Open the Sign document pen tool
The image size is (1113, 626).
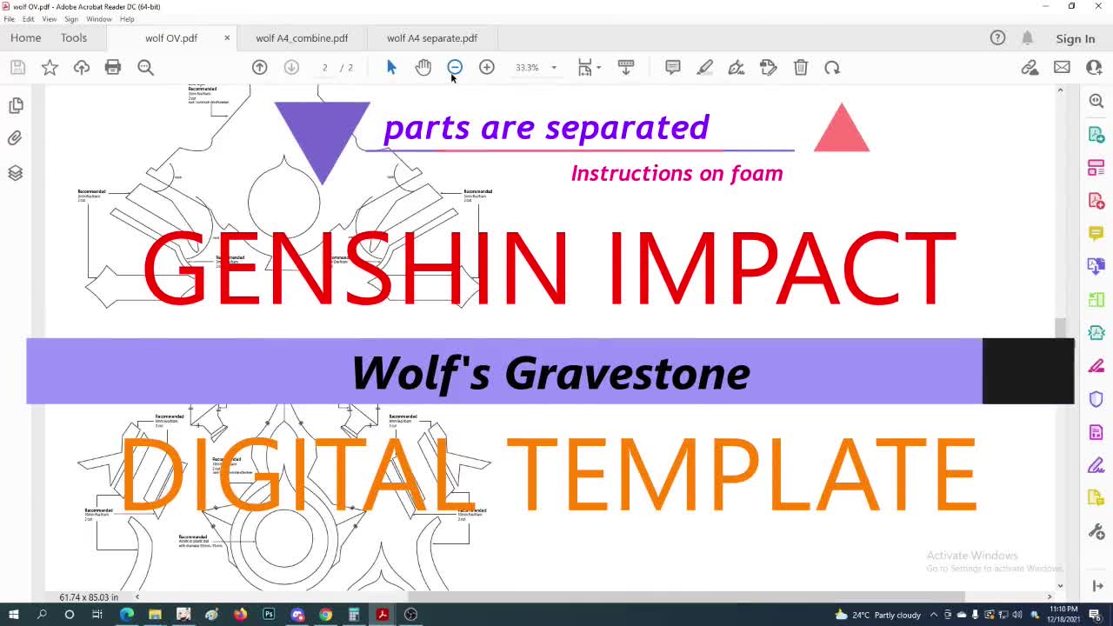[x=736, y=67]
